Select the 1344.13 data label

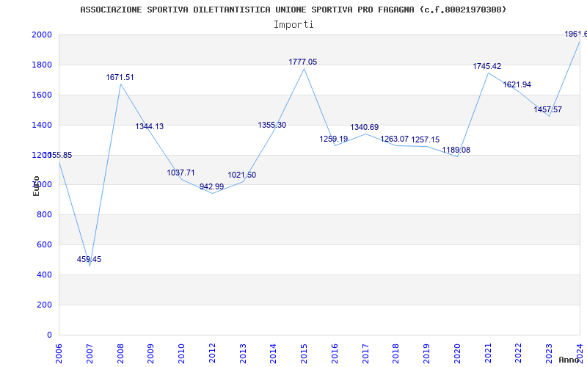[x=150, y=126]
